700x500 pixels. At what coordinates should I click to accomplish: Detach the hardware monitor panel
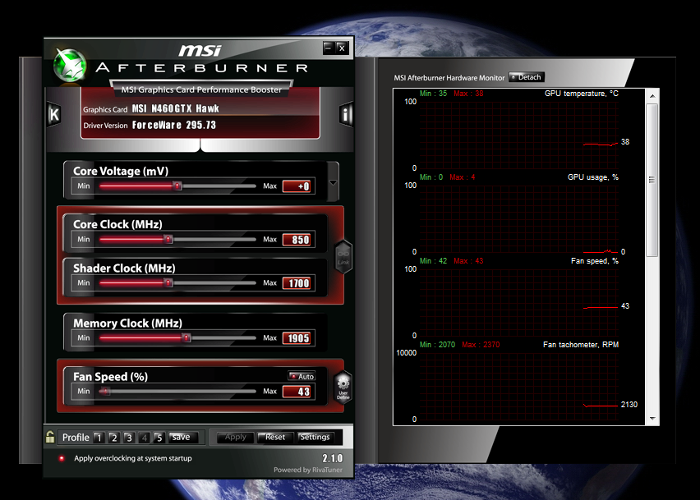point(526,77)
